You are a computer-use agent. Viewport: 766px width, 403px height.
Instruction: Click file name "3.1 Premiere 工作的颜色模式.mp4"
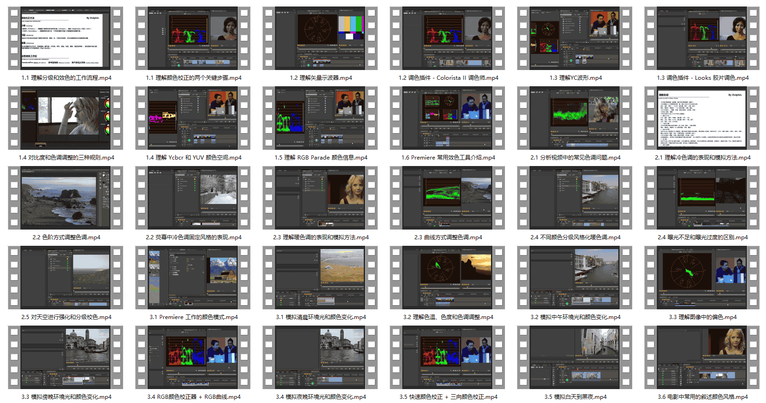[x=194, y=317]
